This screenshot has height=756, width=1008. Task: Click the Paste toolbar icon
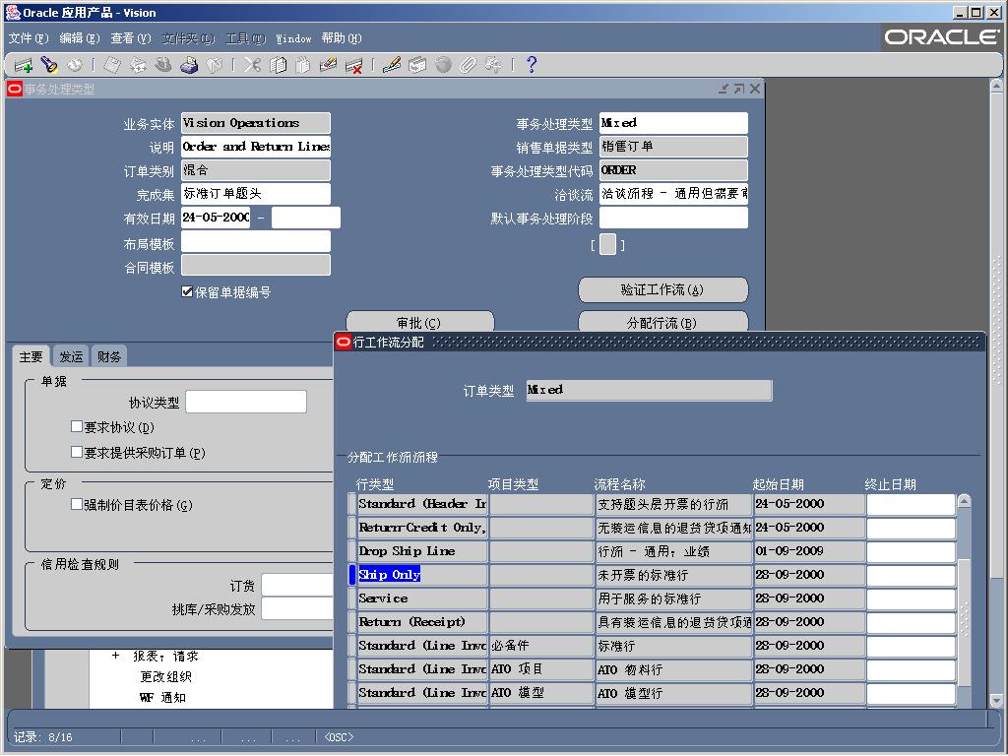[x=303, y=65]
